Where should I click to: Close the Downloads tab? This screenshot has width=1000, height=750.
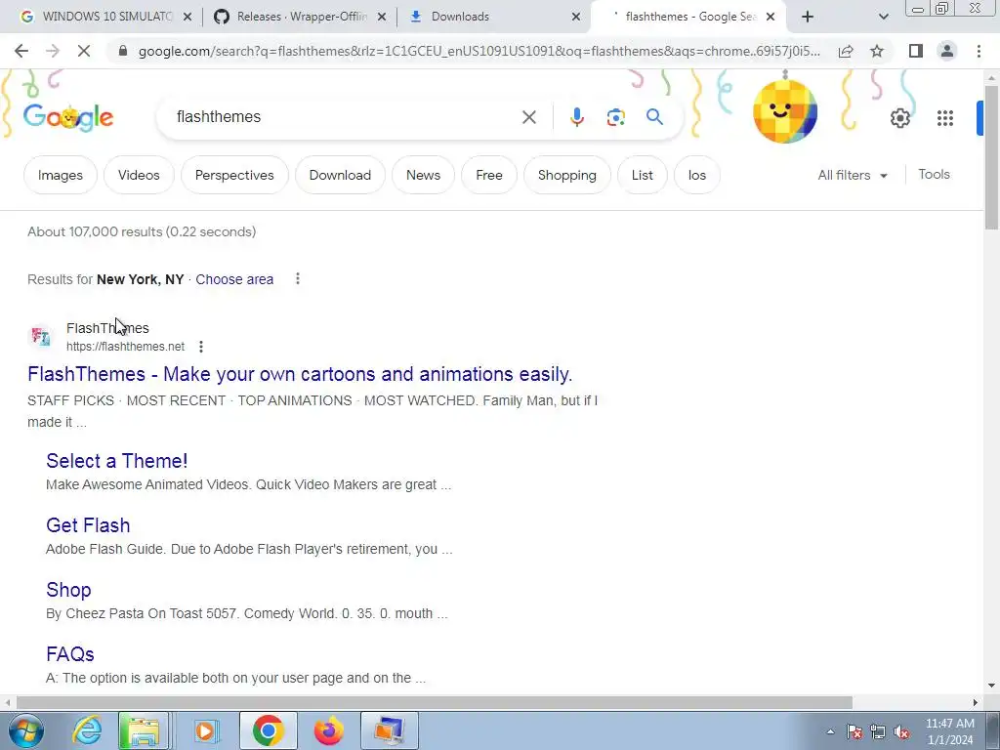point(575,17)
